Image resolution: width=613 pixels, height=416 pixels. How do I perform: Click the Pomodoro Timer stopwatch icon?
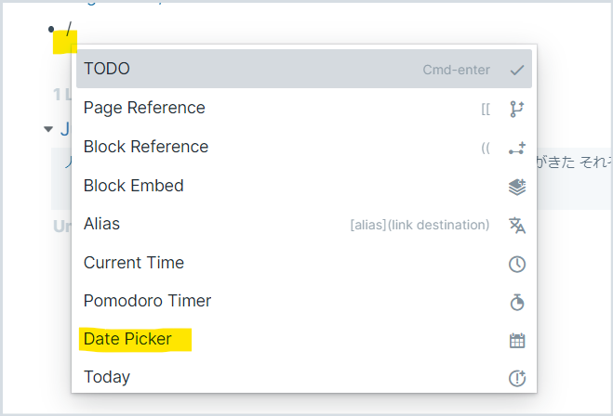517,302
